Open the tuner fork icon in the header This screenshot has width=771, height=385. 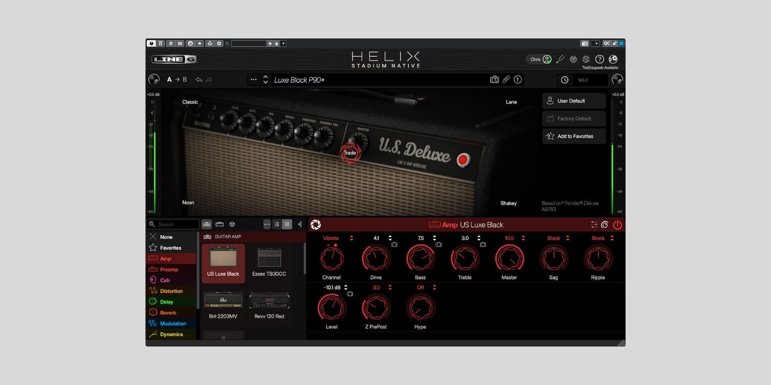coord(561,59)
